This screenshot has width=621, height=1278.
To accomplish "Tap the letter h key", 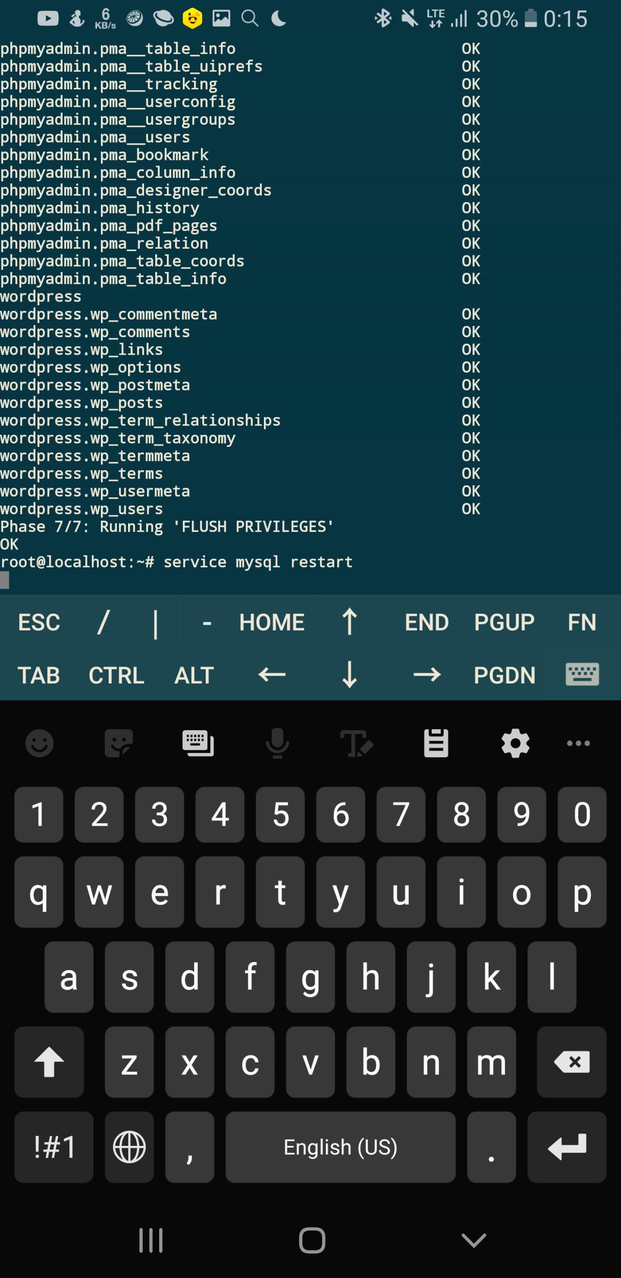I will pyautogui.click(x=371, y=977).
